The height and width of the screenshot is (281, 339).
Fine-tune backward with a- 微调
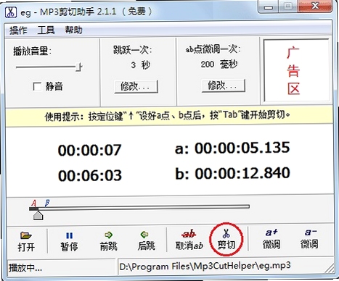(x=309, y=238)
